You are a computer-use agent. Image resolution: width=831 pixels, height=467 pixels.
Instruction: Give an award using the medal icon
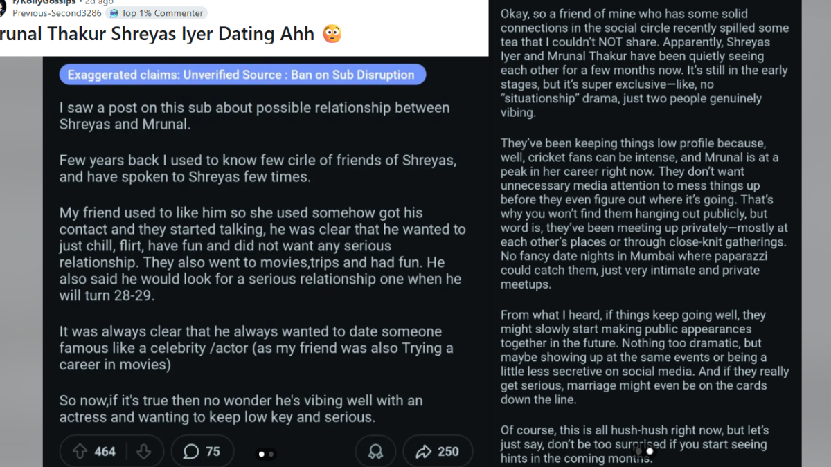[x=375, y=450]
